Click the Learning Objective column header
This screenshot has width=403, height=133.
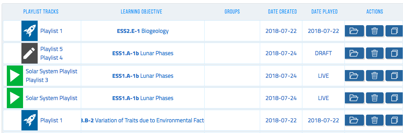click(x=141, y=12)
